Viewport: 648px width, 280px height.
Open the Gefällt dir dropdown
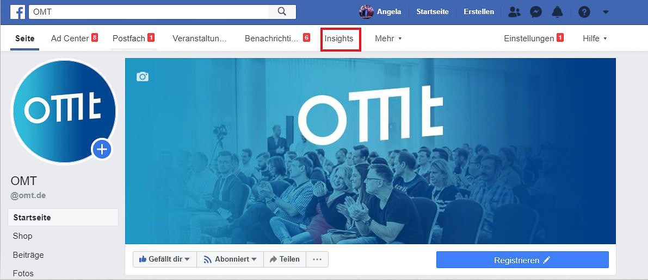click(164, 259)
